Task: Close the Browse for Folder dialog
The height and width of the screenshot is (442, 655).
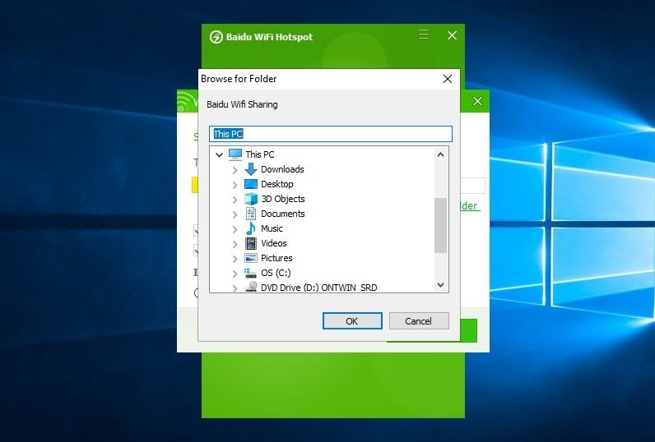Action: point(448,79)
